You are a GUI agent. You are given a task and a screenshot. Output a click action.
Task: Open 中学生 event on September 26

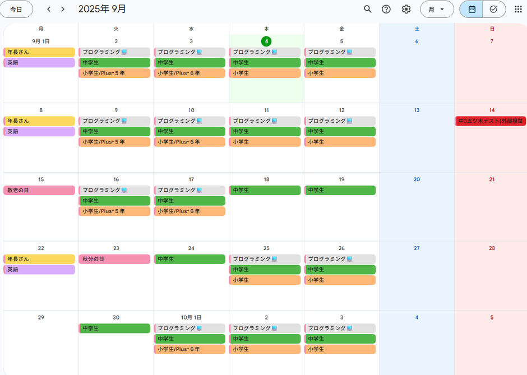point(340,270)
